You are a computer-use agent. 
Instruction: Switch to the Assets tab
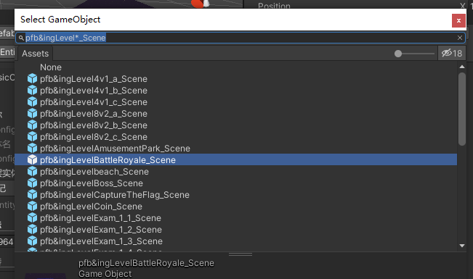[x=36, y=54]
